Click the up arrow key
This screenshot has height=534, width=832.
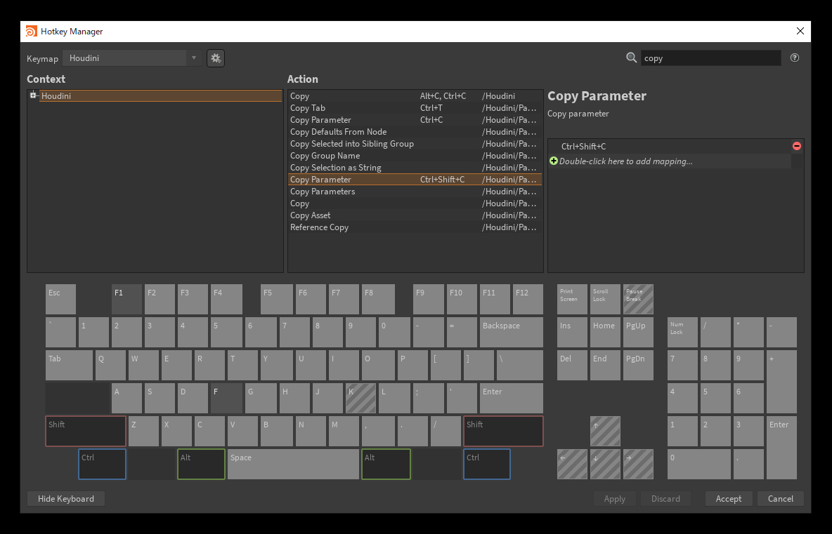[605, 432]
